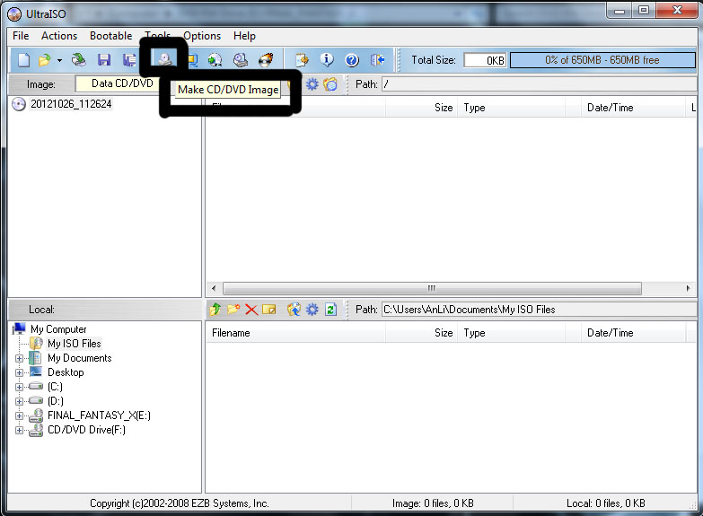Click the green Refresh icon in the Local toolbar
The height and width of the screenshot is (516, 703).
click(x=331, y=310)
